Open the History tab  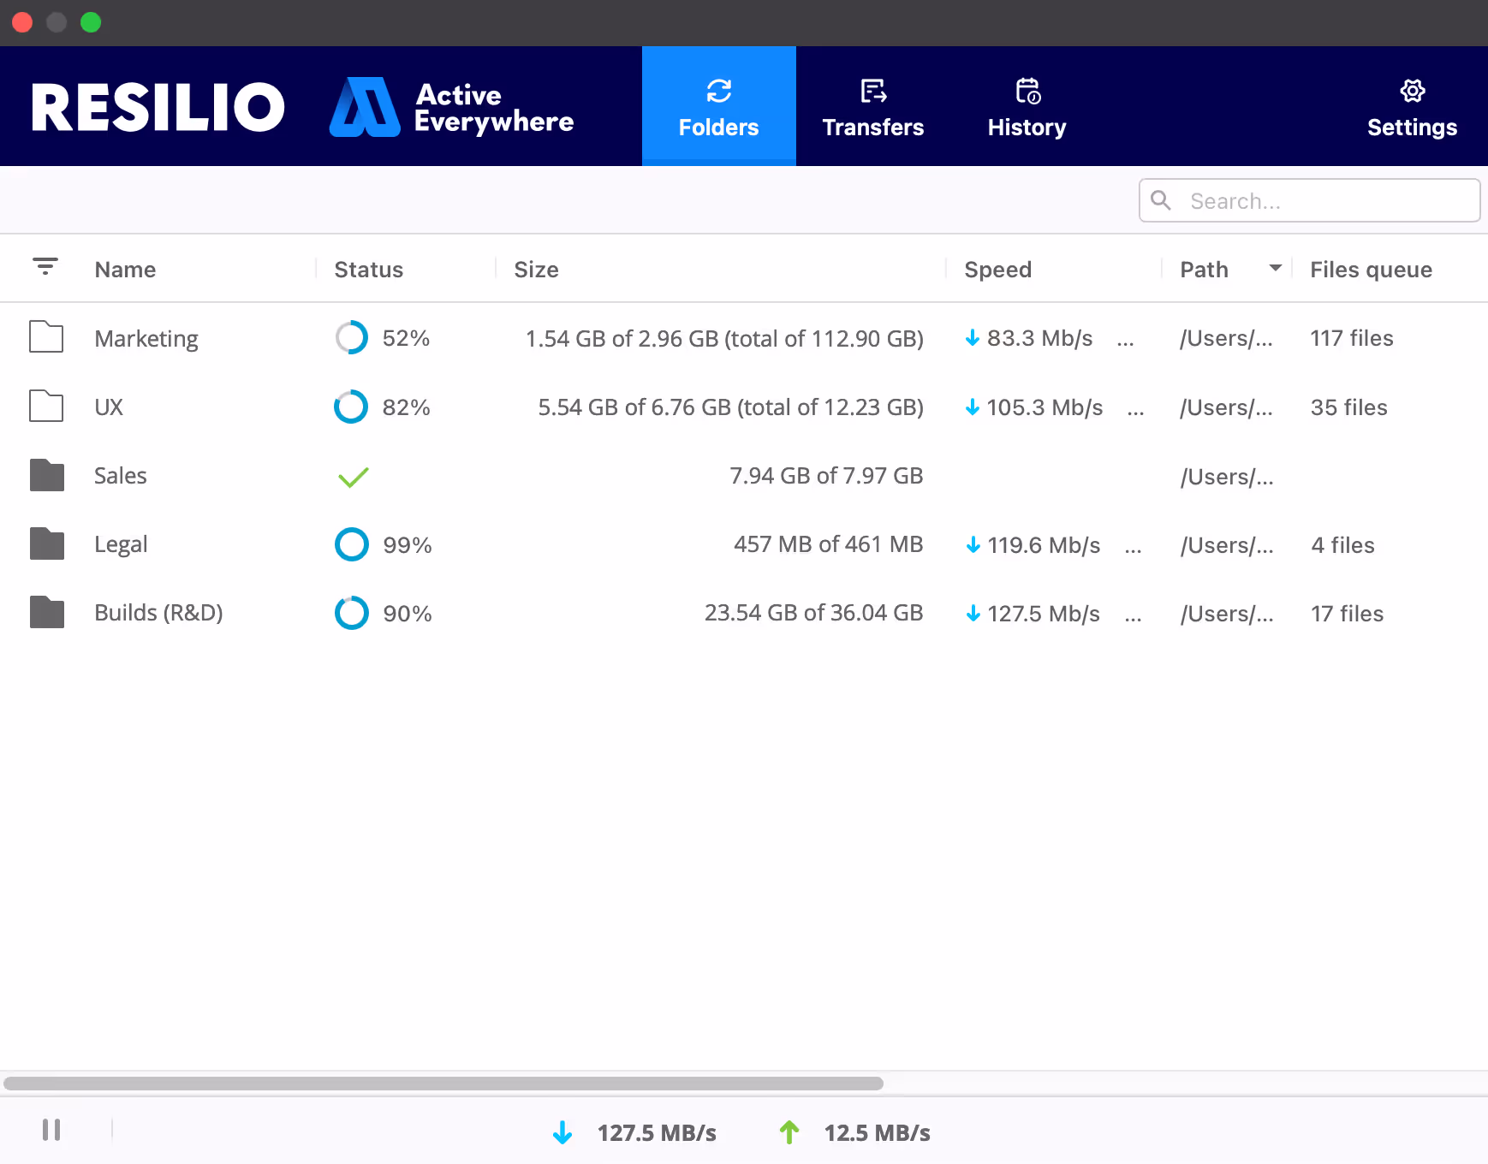coord(1027,106)
